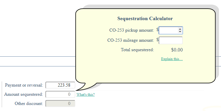Click the "Total sequestered:" label

pos(137,50)
